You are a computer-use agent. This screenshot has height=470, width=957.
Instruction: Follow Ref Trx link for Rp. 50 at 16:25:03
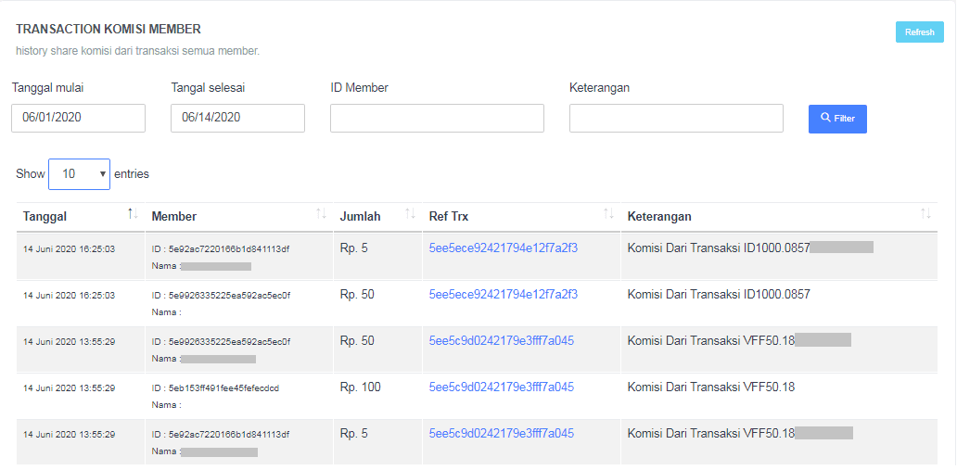[503, 295]
